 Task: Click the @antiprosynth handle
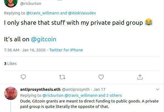[x=76, y=89]
